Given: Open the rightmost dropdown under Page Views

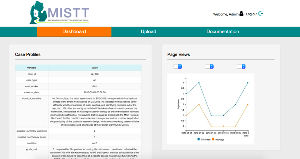Looking at the screenshot, I should [x=241, y=67].
